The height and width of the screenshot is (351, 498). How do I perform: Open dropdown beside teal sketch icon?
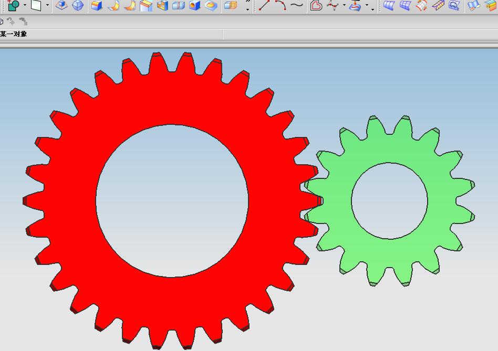pyautogui.click(x=25, y=5)
